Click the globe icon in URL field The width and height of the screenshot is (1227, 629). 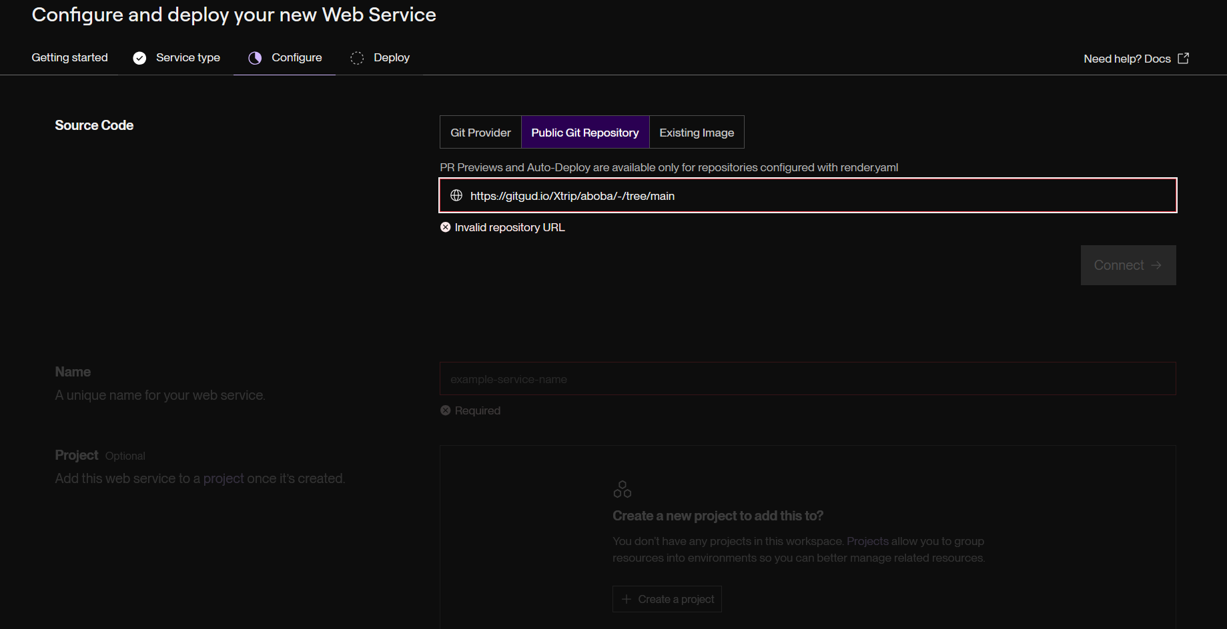tap(456, 196)
